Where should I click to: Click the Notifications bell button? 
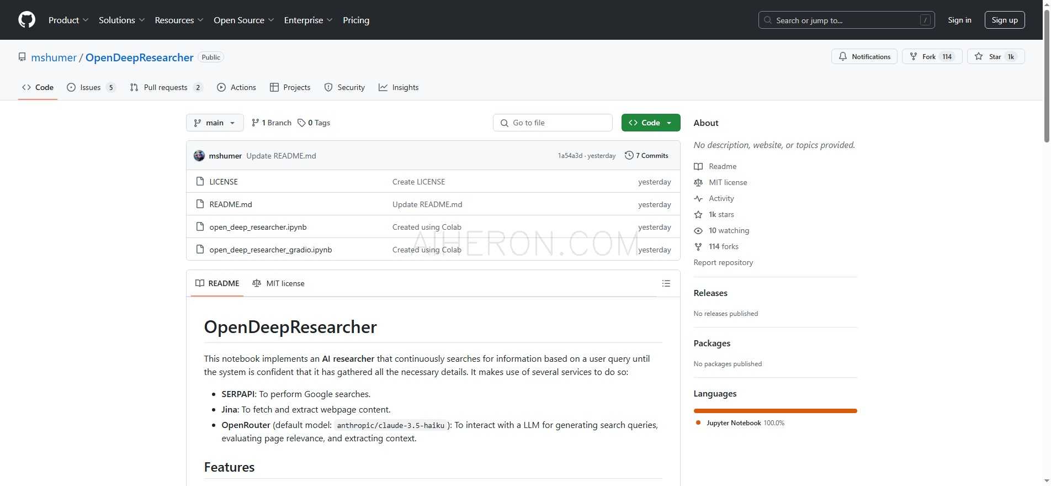click(x=864, y=56)
